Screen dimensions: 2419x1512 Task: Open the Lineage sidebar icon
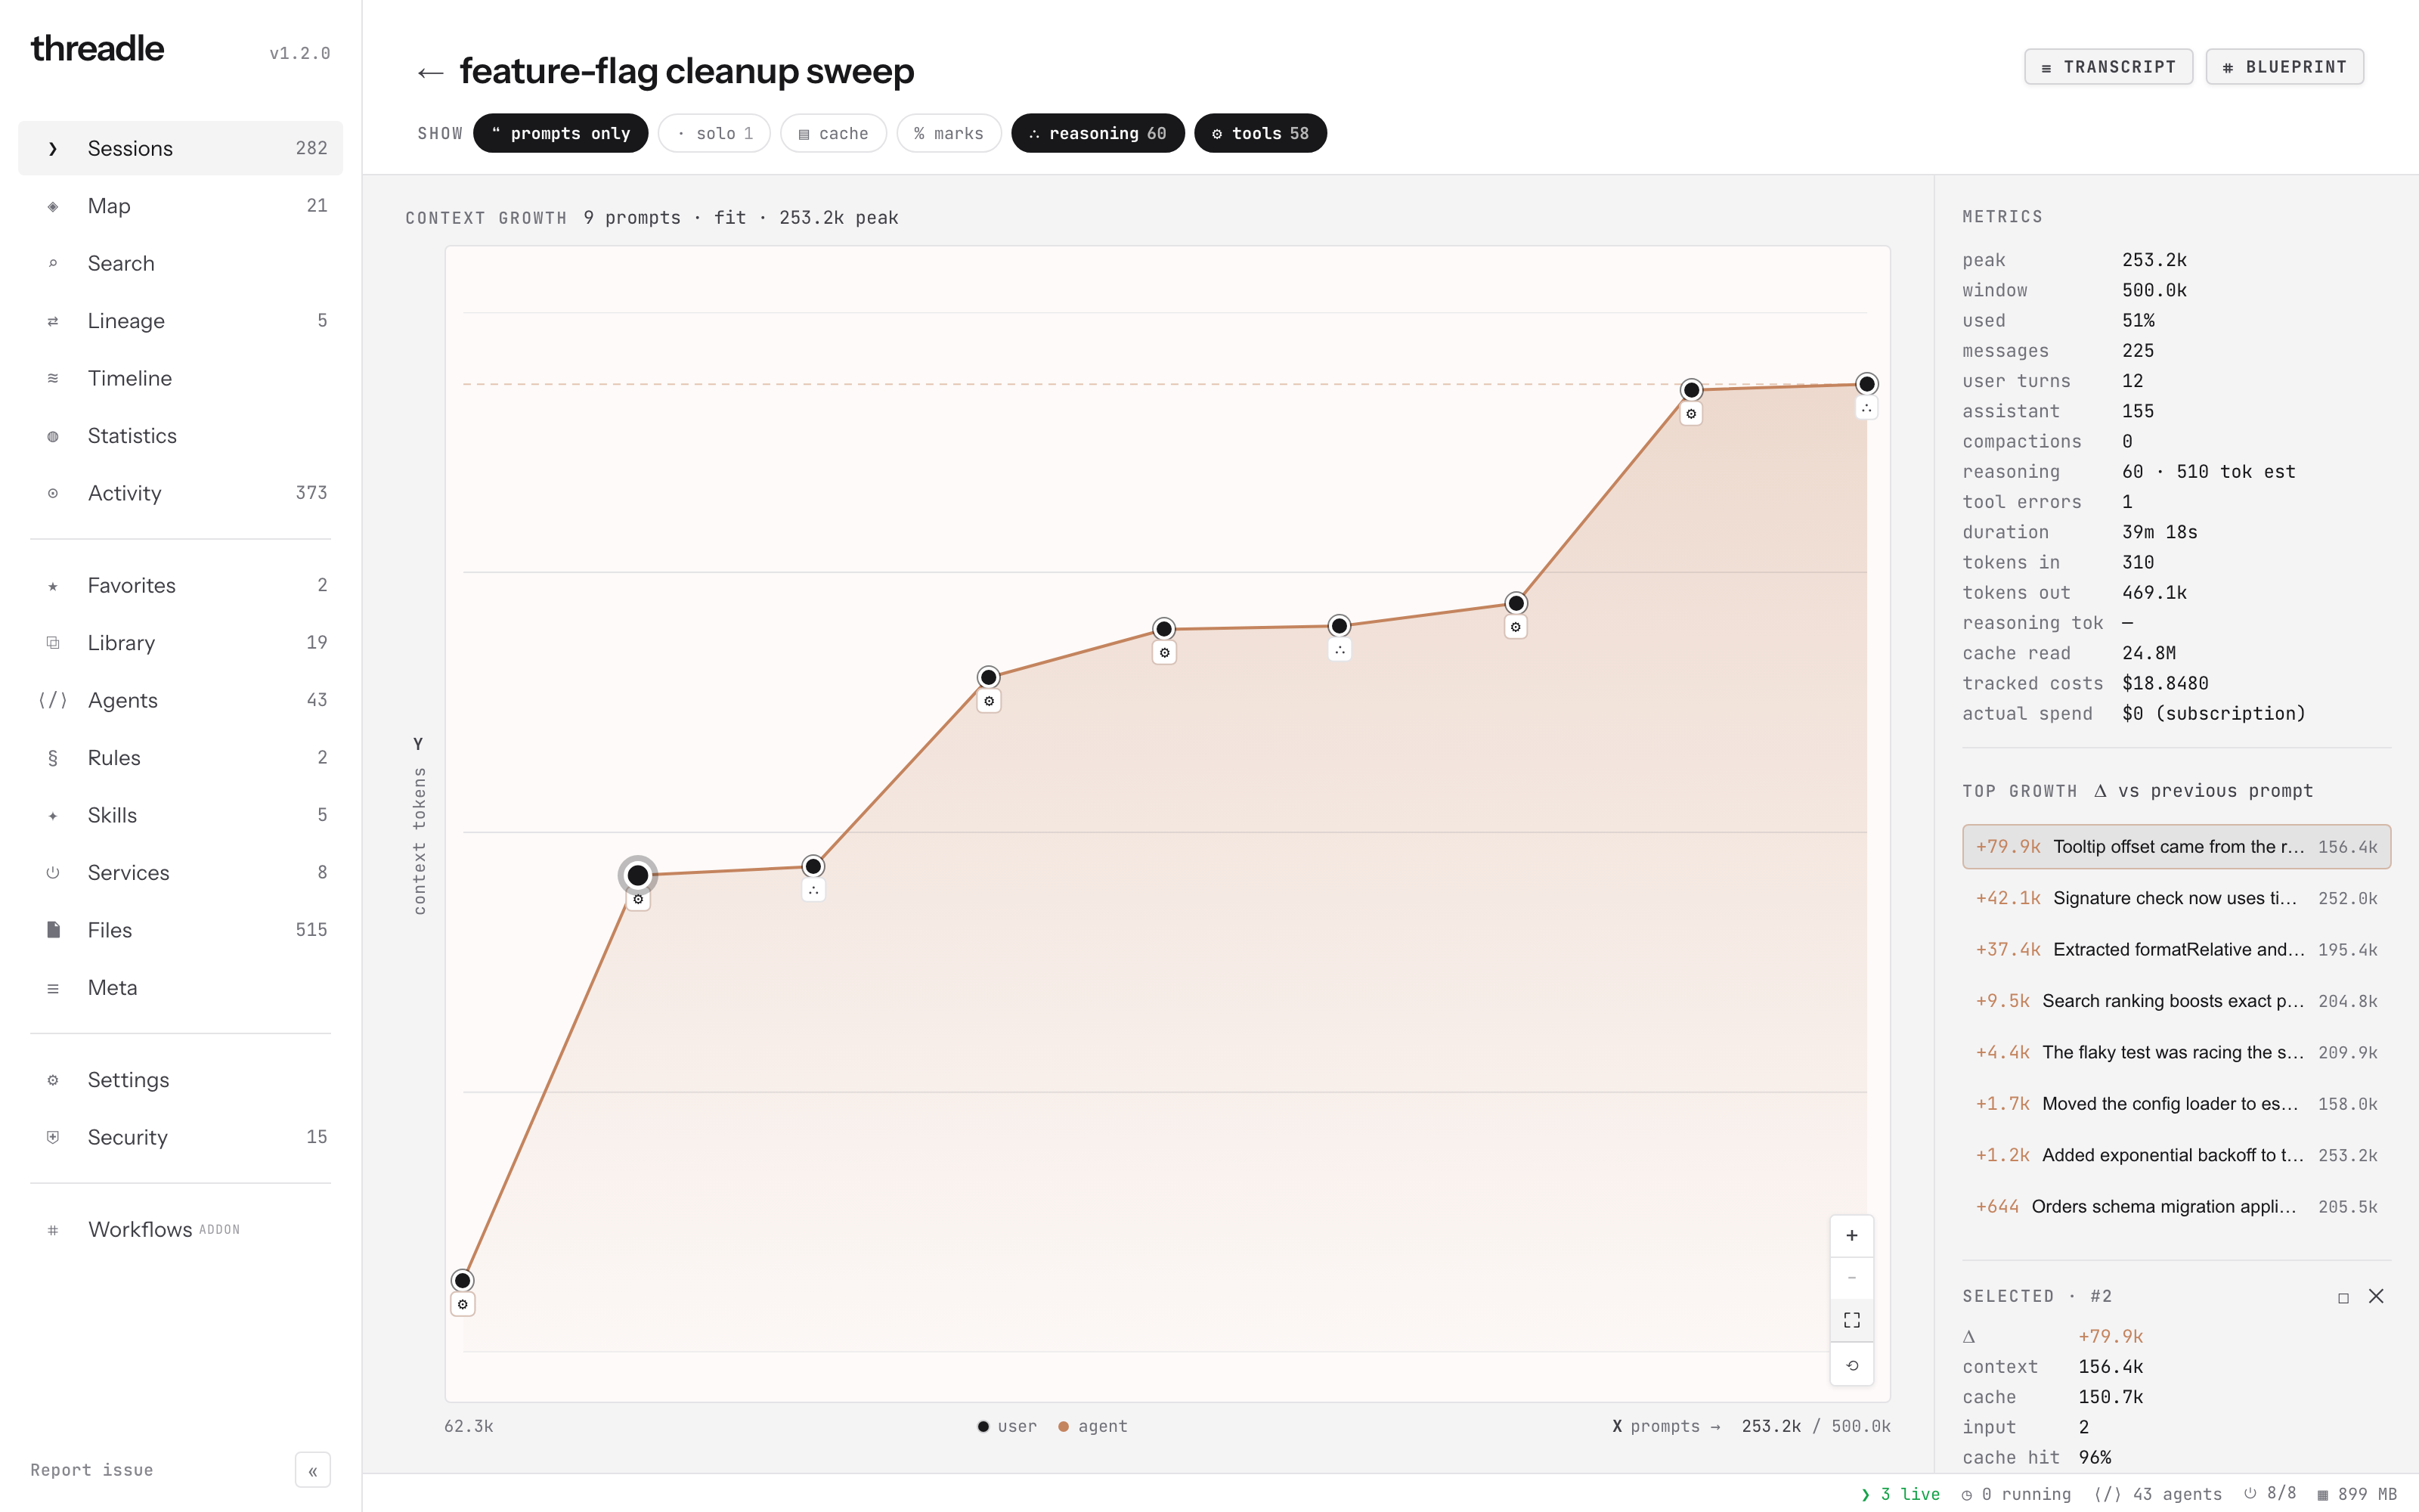click(x=53, y=321)
